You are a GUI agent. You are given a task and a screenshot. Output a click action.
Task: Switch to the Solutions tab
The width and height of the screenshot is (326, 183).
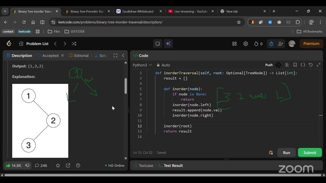(x=101, y=55)
